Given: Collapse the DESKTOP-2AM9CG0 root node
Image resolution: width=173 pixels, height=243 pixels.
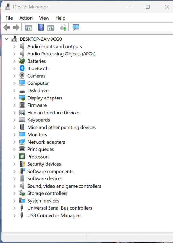Looking at the screenshot, I should point(6,39).
